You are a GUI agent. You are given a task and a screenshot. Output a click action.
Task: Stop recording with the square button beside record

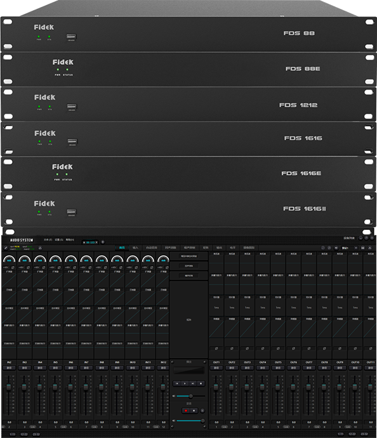coord(194,410)
